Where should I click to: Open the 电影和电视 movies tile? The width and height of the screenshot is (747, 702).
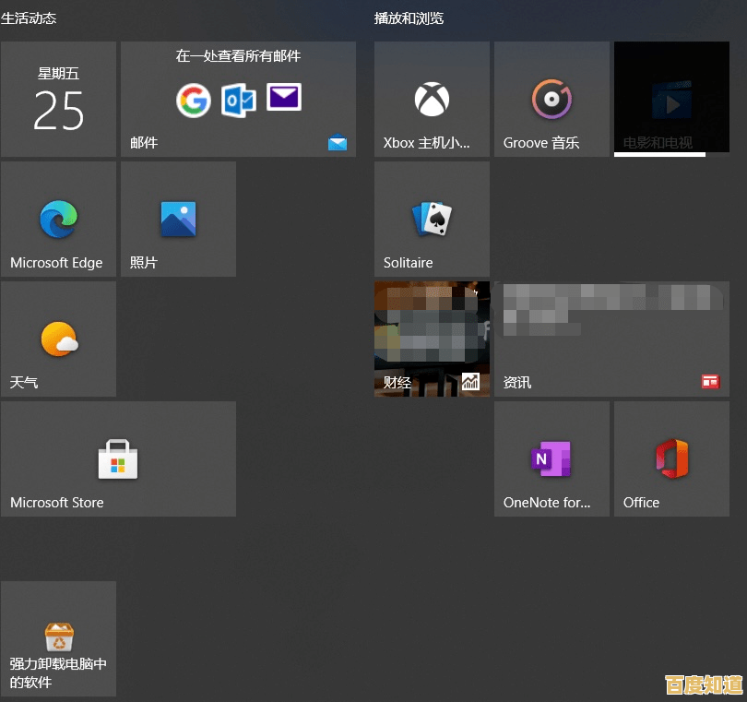click(671, 100)
